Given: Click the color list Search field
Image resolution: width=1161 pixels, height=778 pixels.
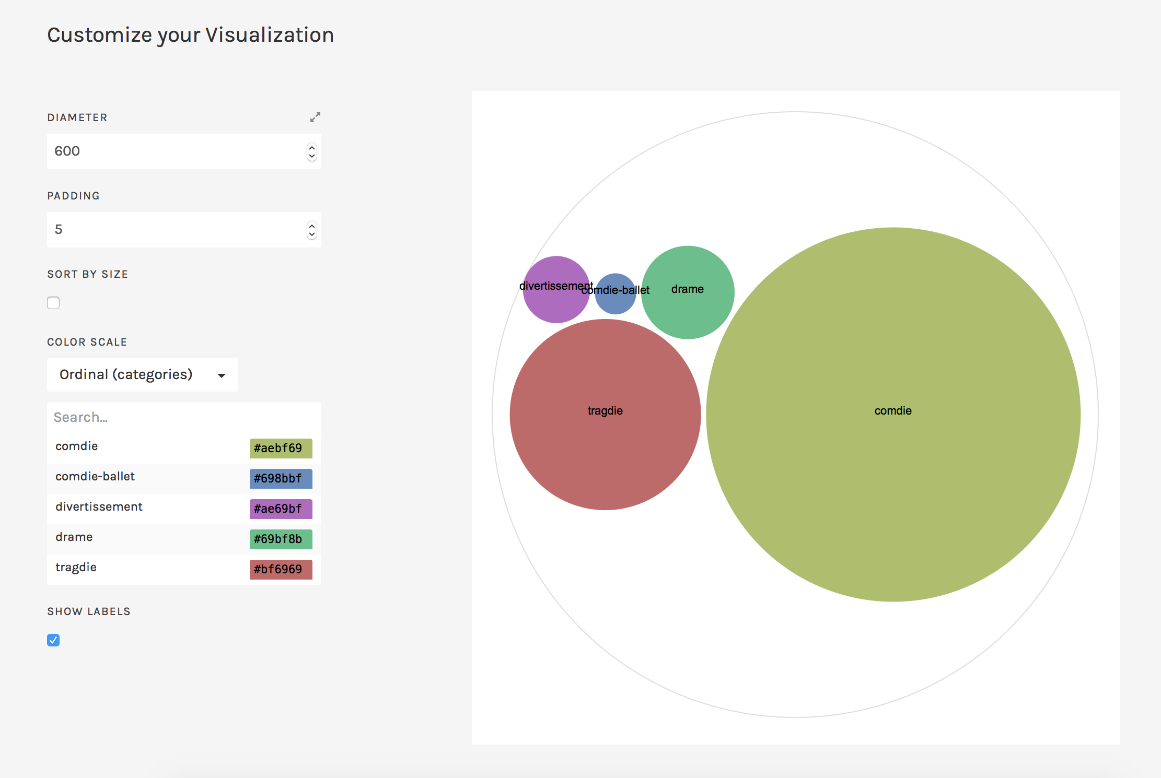Looking at the screenshot, I should point(184,417).
